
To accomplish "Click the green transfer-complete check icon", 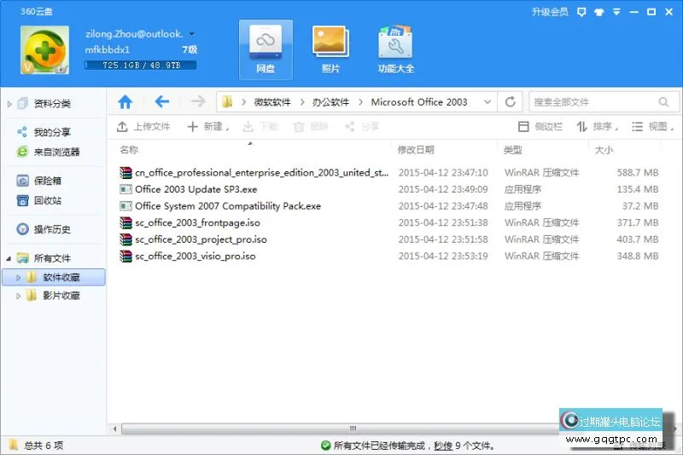I will pos(325,446).
